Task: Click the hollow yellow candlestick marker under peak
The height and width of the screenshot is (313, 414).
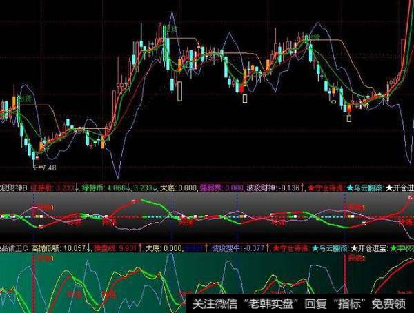Action: click(179, 92)
